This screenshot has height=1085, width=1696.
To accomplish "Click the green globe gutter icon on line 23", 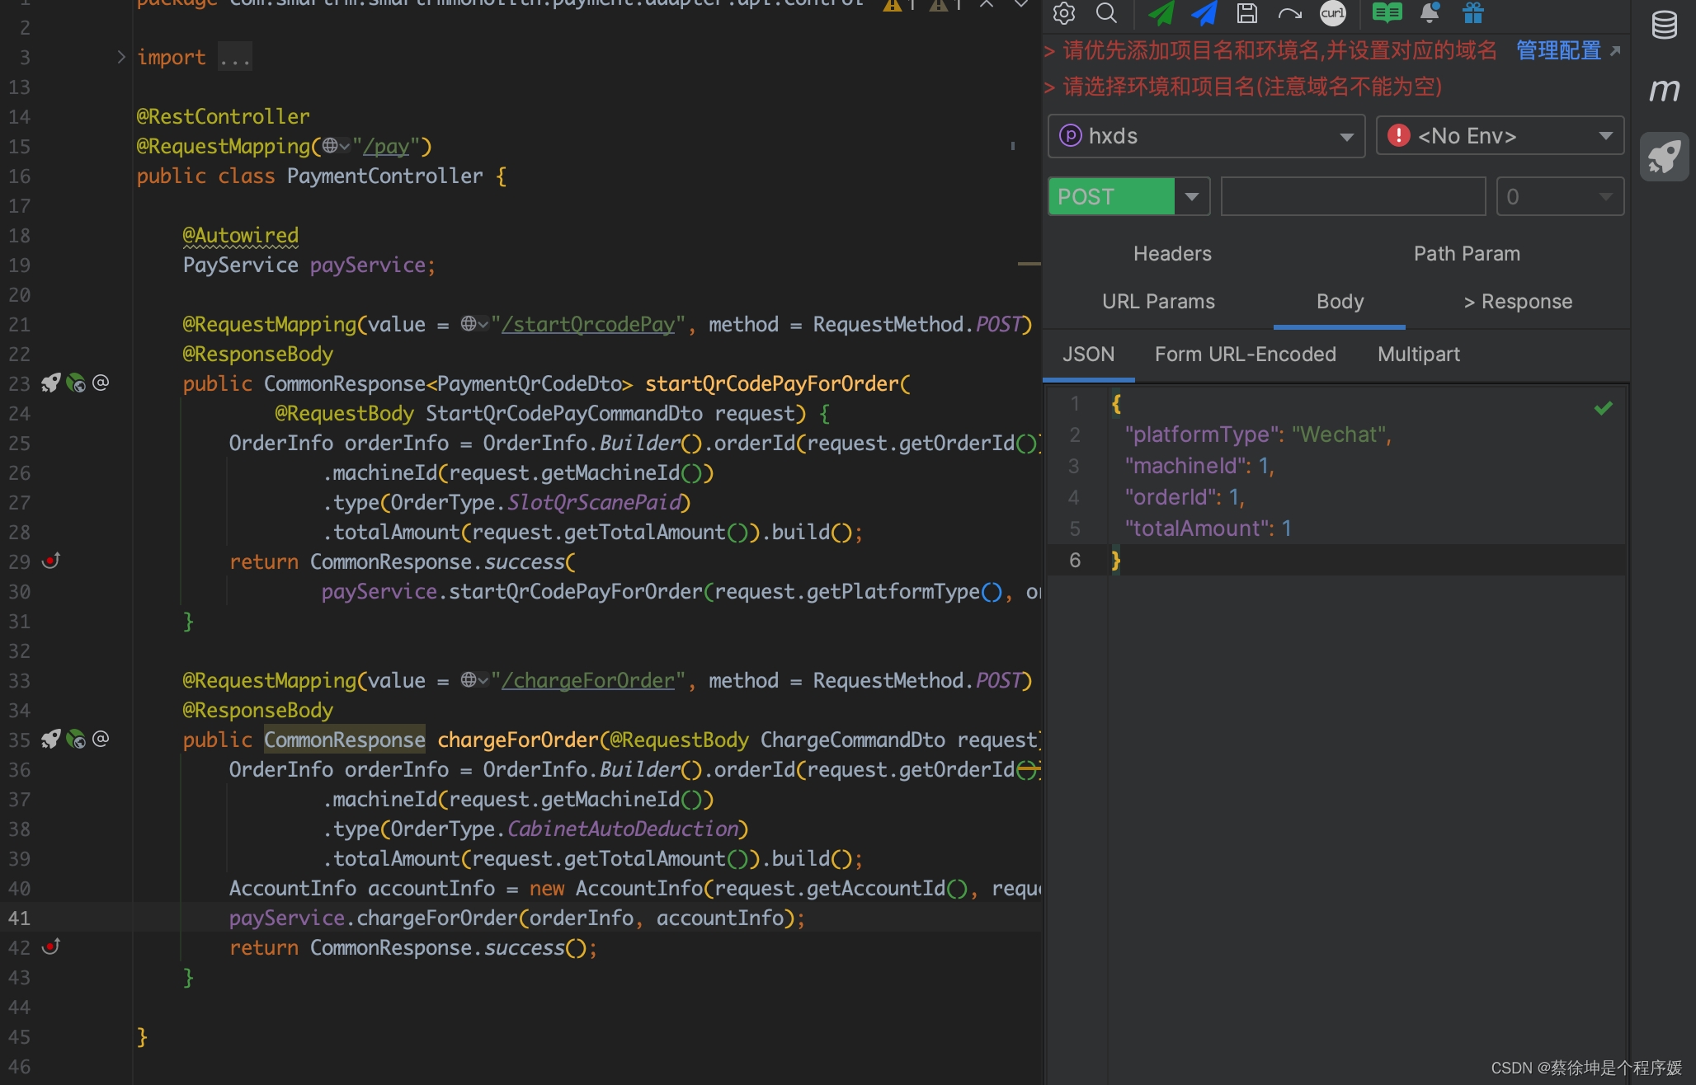I will click(x=76, y=383).
